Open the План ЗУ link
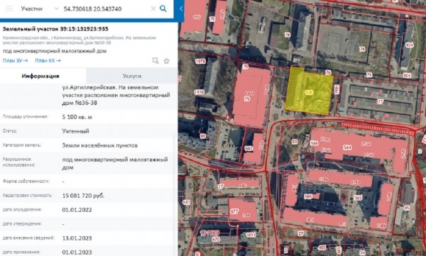The image size is (426, 256). point(15,60)
